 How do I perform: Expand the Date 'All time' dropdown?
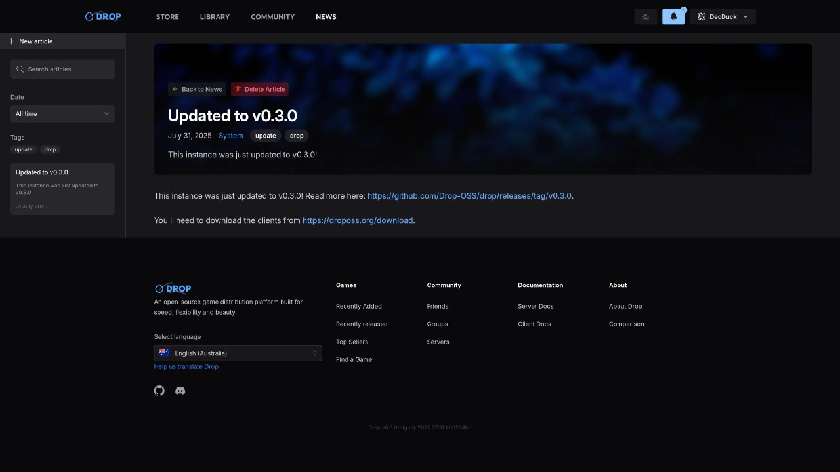click(x=62, y=114)
